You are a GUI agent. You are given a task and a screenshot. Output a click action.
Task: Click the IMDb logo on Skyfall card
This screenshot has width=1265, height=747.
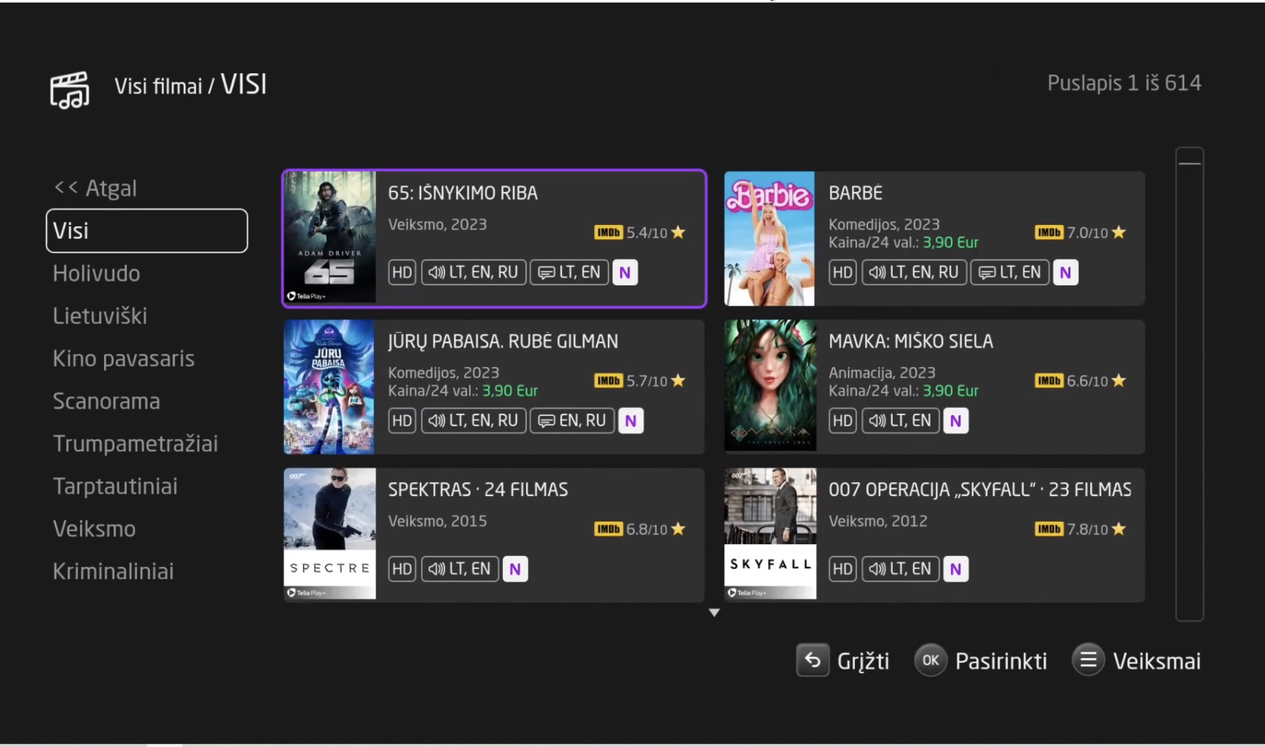tap(1049, 529)
